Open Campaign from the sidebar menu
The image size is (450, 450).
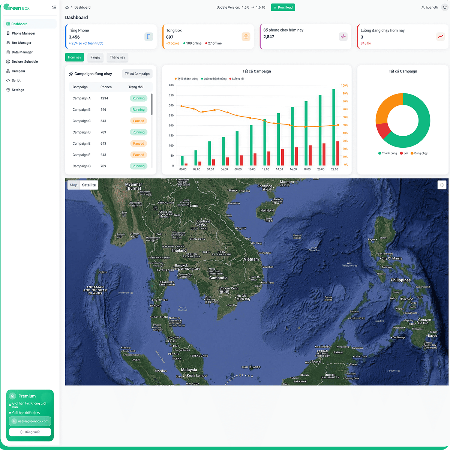click(x=18, y=71)
